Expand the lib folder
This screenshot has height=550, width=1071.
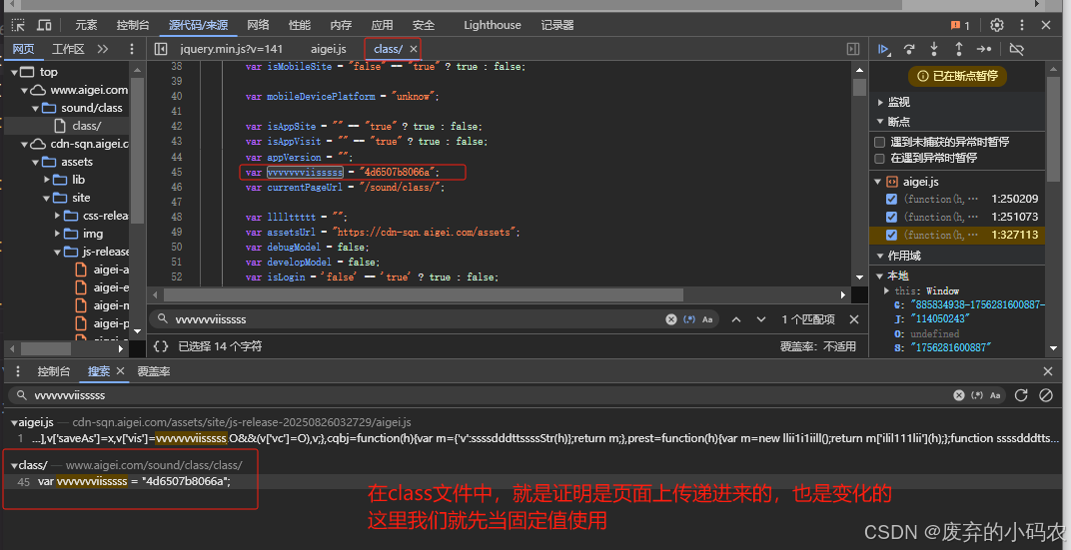(x=46, y=180)
